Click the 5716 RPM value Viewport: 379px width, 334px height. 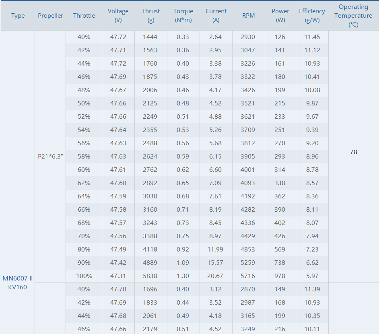coord(248,276)
